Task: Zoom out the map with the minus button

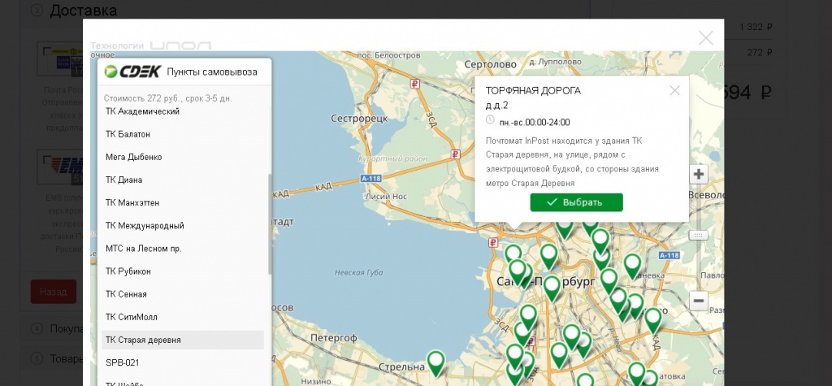Action: point(699,301)
